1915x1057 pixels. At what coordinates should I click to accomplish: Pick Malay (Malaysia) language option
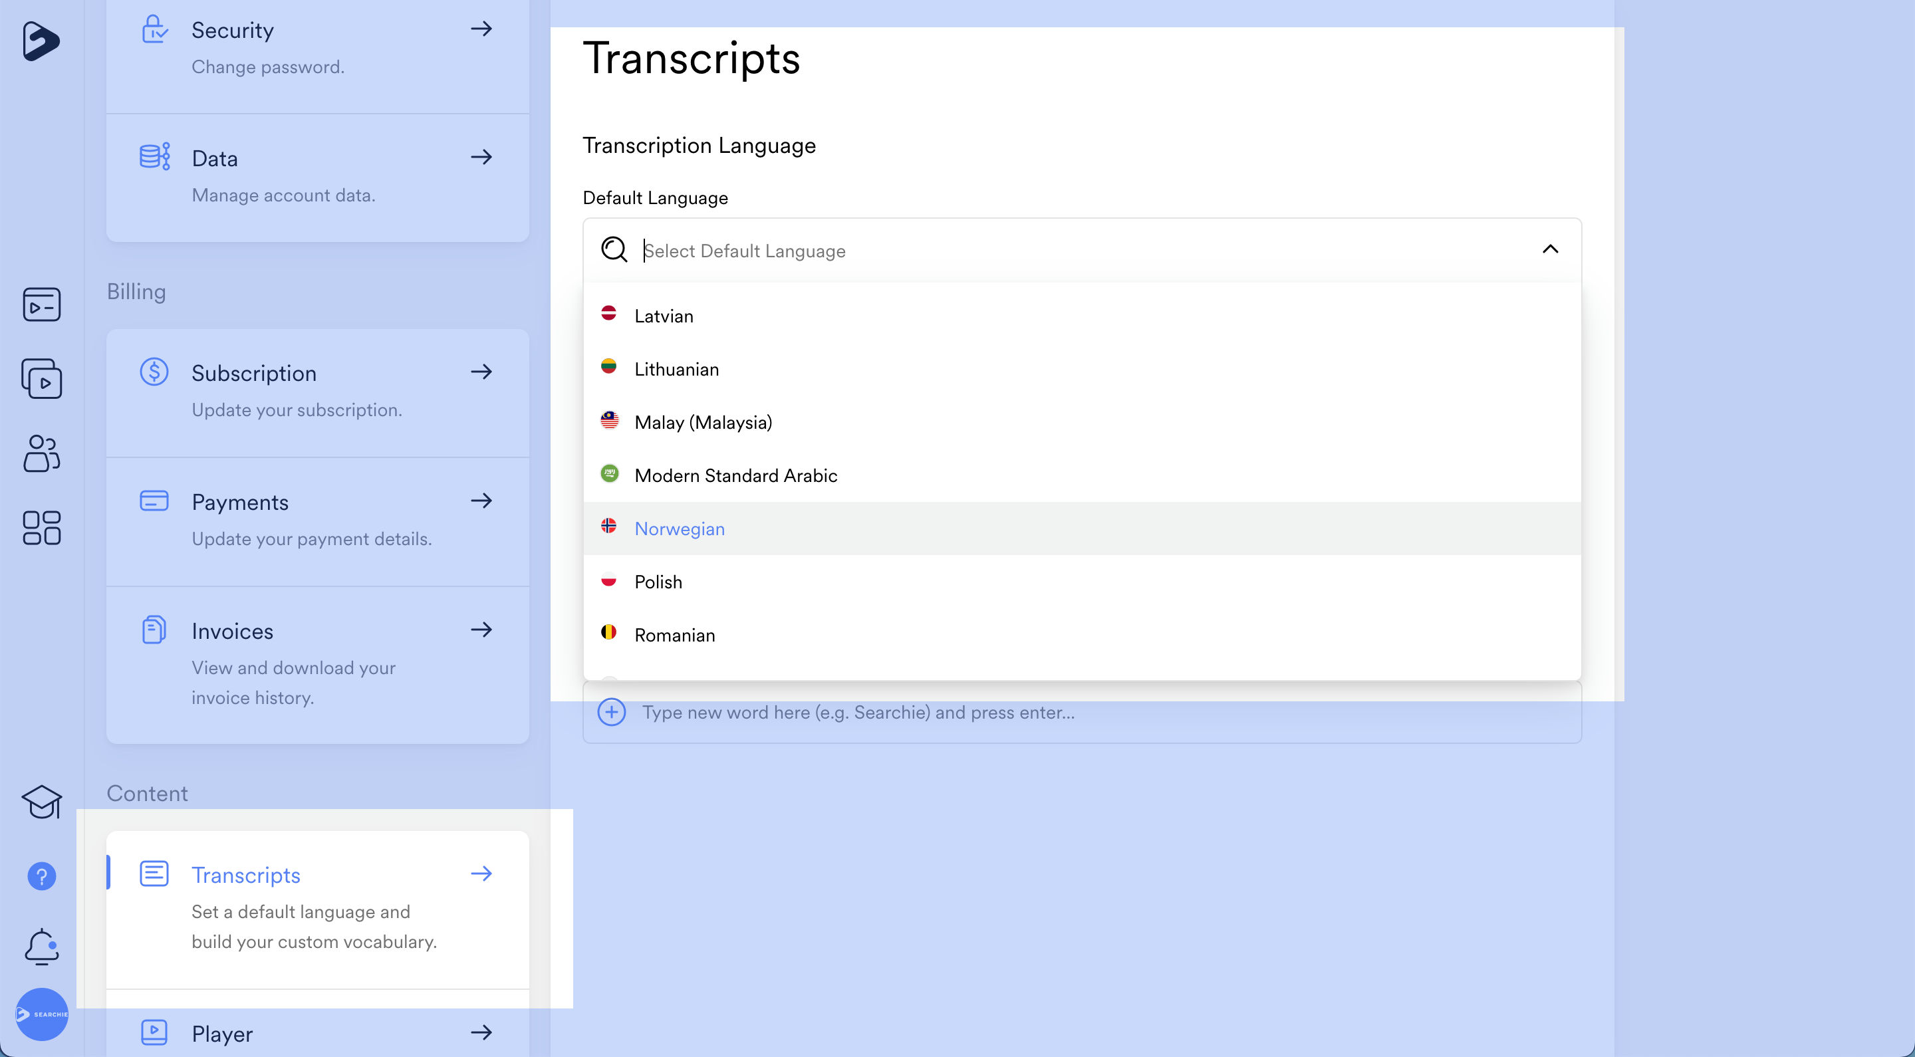[703, 422]
